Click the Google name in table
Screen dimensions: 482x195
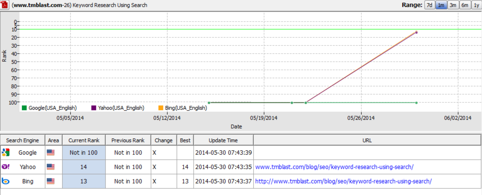pos(27,153)
